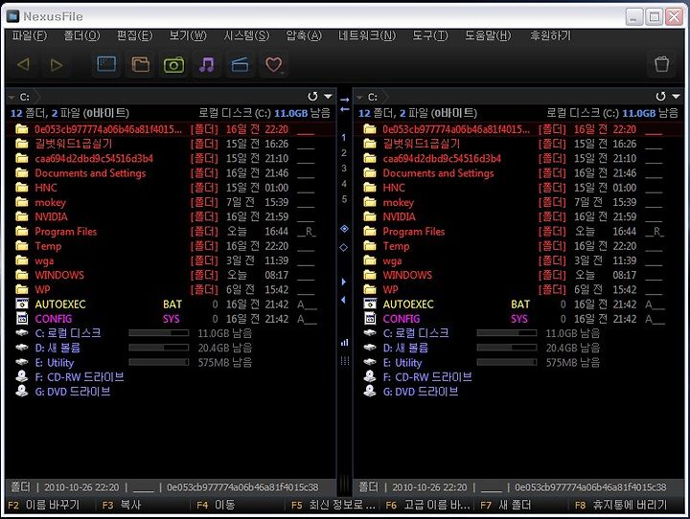The image size is (690, 519).
Task: Click D: drive usage bar in left panel
Action: (x=158, y=348)
